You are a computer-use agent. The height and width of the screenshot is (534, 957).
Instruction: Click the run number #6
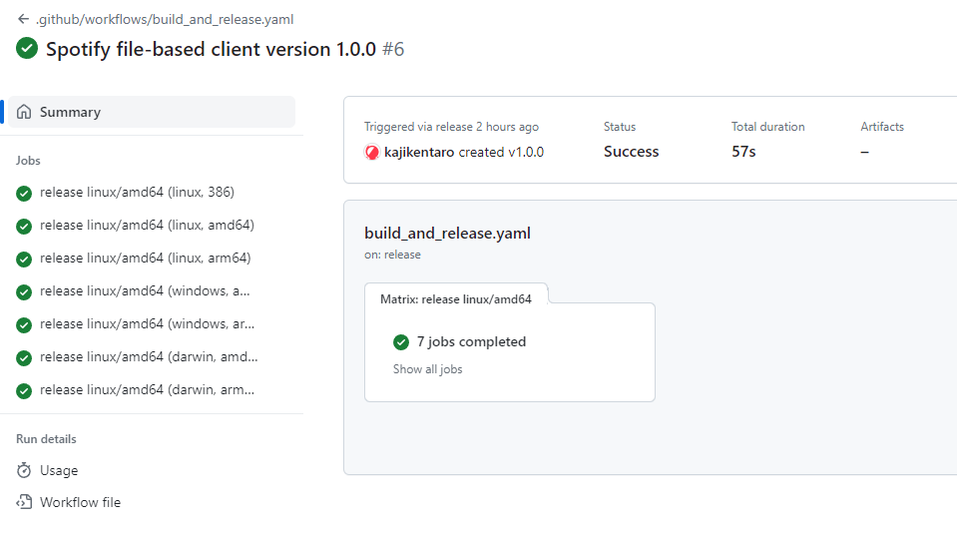(x=393, y=49)
